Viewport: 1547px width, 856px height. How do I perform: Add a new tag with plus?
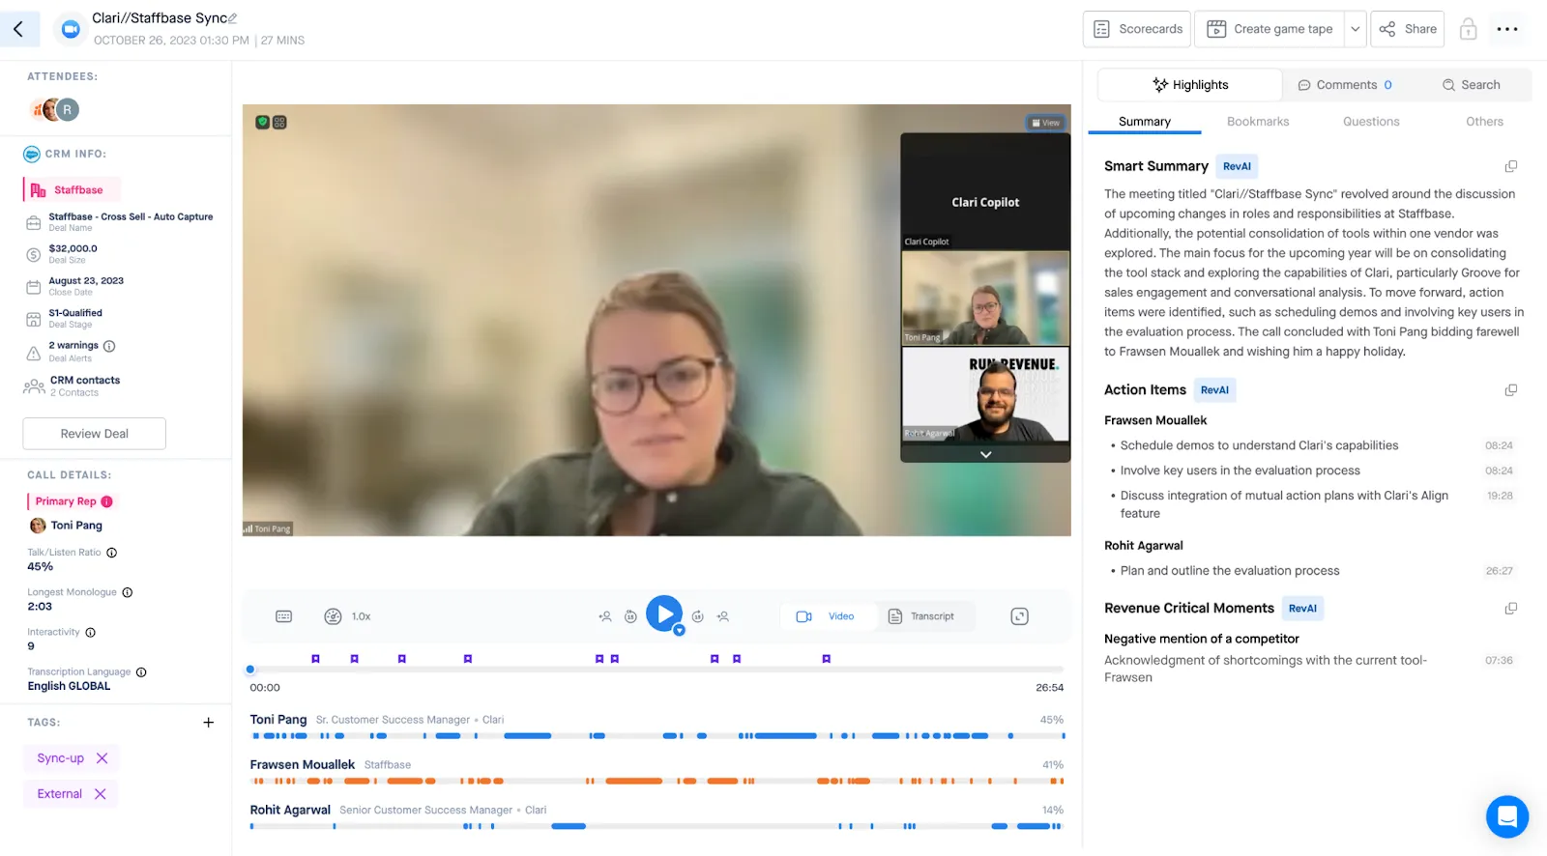pos(208,723)
